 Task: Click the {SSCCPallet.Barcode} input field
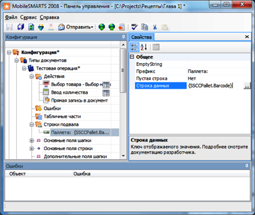(215, 86)
